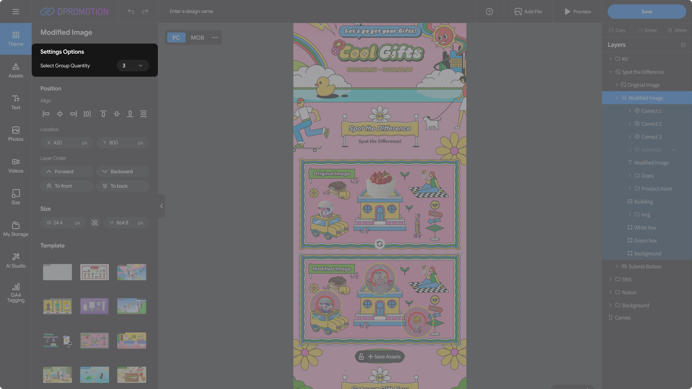Screen dimensions: 692x389
Task: Toggle the size aspect ratio lock
Action: (95, 223)
